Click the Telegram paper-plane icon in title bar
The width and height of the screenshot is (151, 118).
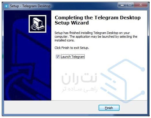click(x=6, y=6)
